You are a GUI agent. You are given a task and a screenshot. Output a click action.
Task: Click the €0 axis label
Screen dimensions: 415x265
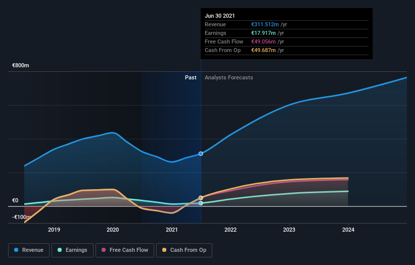pos(15,200)
